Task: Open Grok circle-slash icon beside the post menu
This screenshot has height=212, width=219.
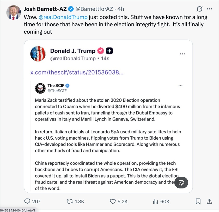Action: coord(199,9)
